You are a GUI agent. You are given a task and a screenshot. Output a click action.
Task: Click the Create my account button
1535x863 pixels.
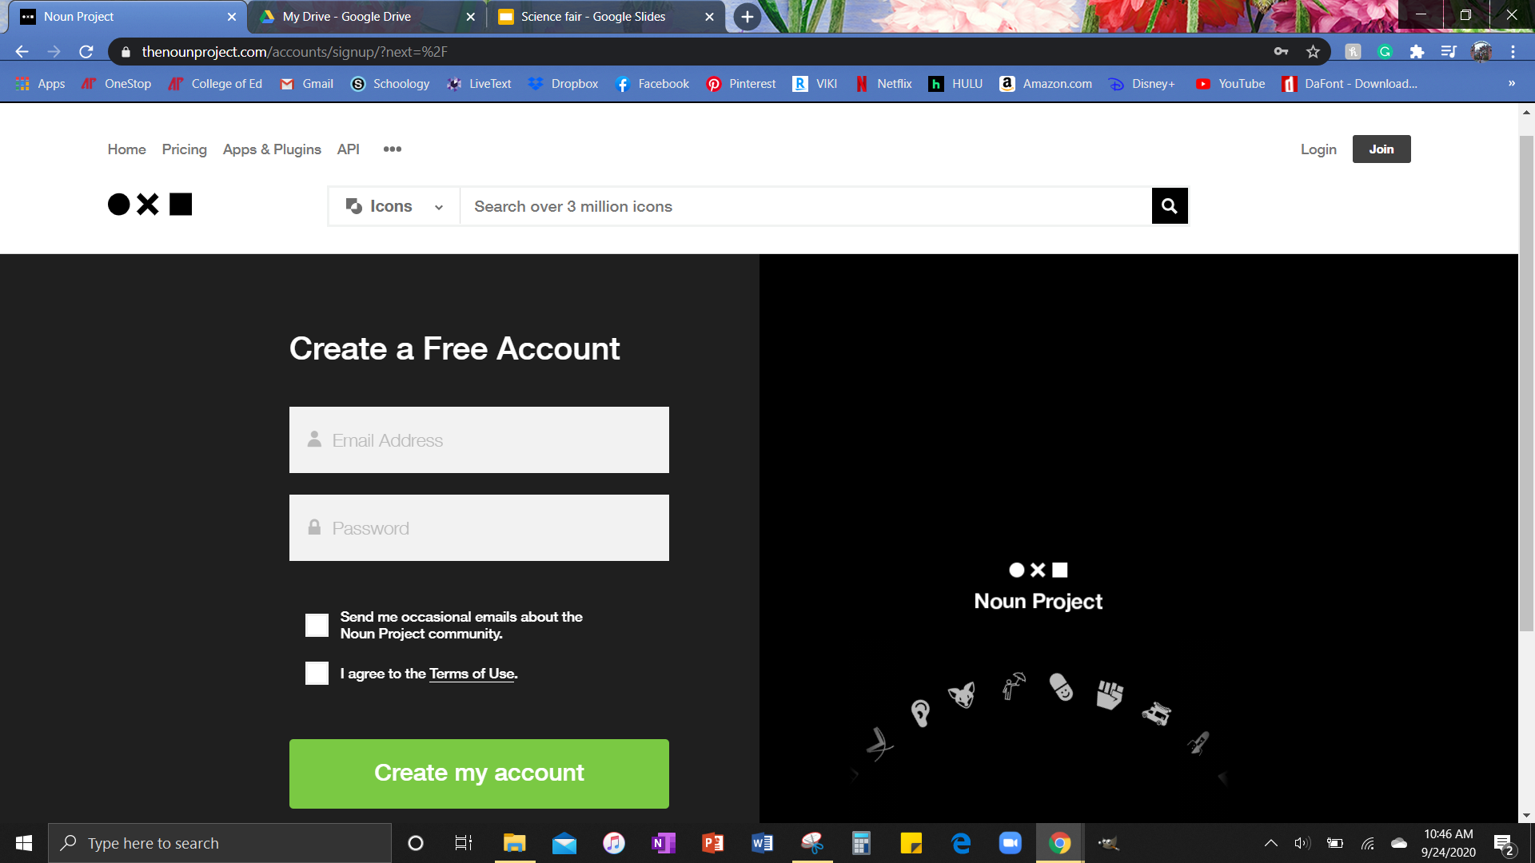[479, 773]
